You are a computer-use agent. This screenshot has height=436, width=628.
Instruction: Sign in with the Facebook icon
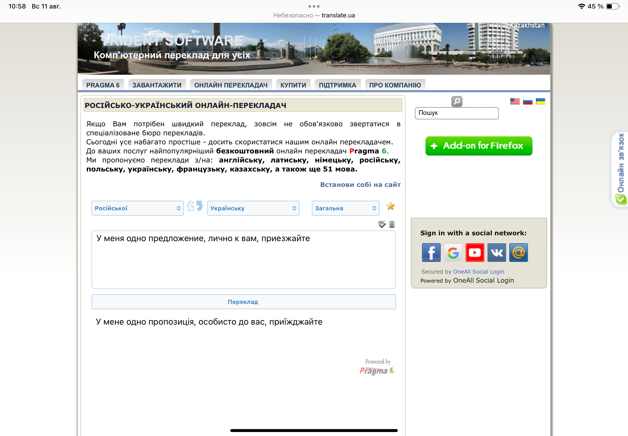[x=431, y=252]
